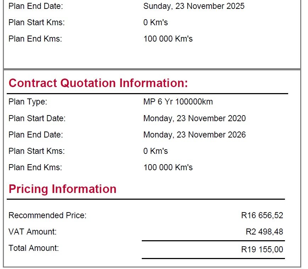Click the Total Amount value R19 155,00
308x269 pixels.
262,249
